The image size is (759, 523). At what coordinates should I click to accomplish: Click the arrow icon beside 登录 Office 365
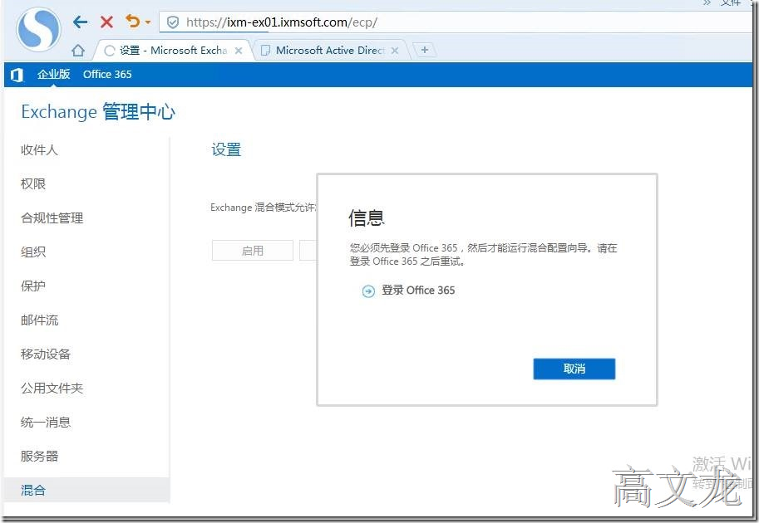tap(368, 291)
